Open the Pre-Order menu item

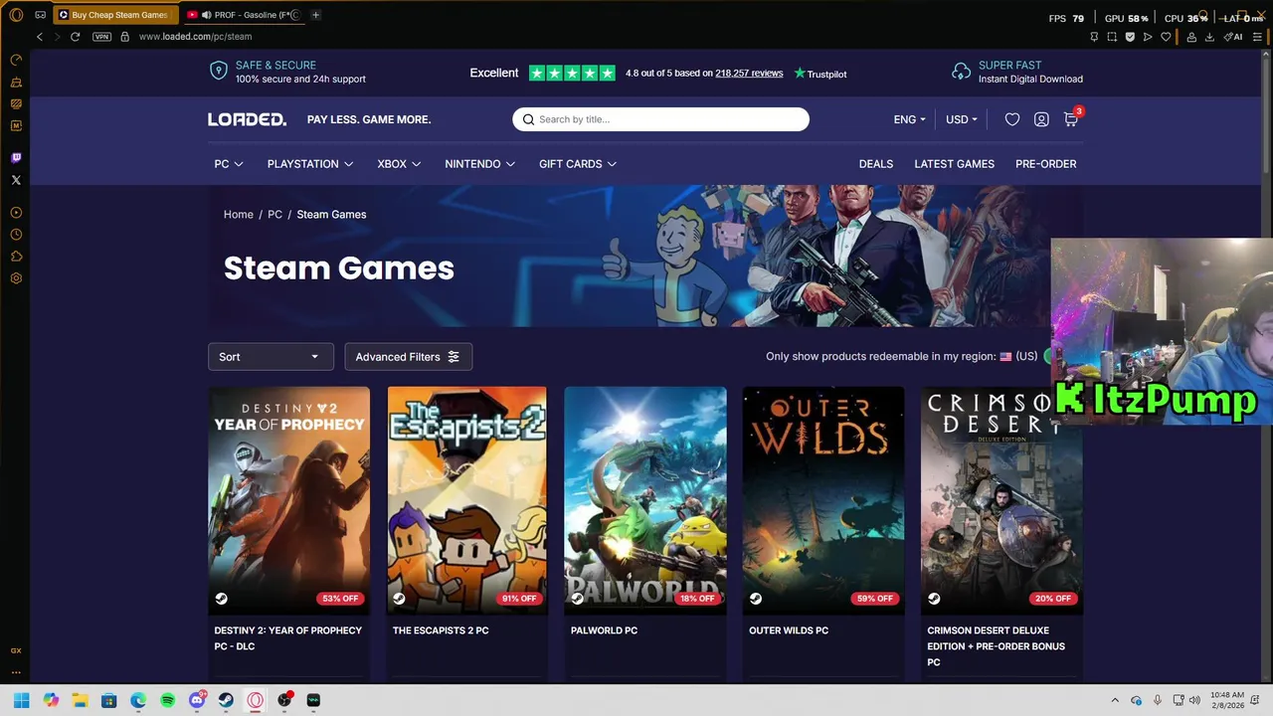click(1045, 164)
